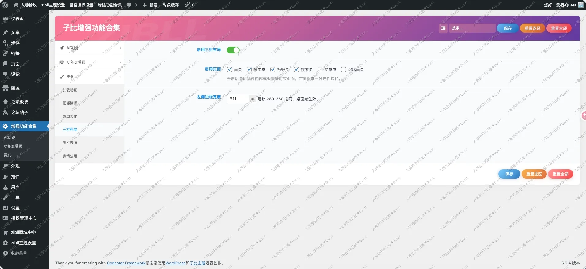Open 子比主题 footer link
The height and width of the screenshot is (269, 586).
pos(198,263)
